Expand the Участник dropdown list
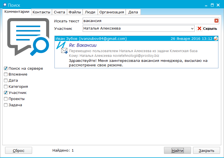Viewport: 224px width, 158px height. (192, 28)
